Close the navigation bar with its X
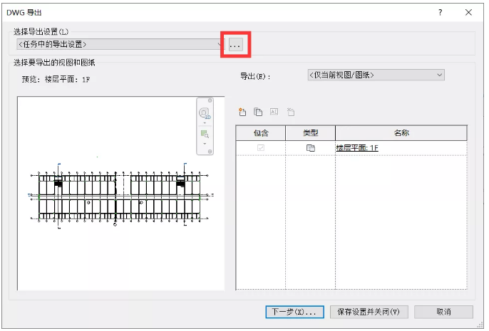489x331 pixels. 209,100
